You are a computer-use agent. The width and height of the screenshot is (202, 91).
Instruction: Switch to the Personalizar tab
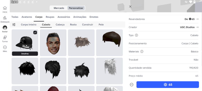point(76,8)
